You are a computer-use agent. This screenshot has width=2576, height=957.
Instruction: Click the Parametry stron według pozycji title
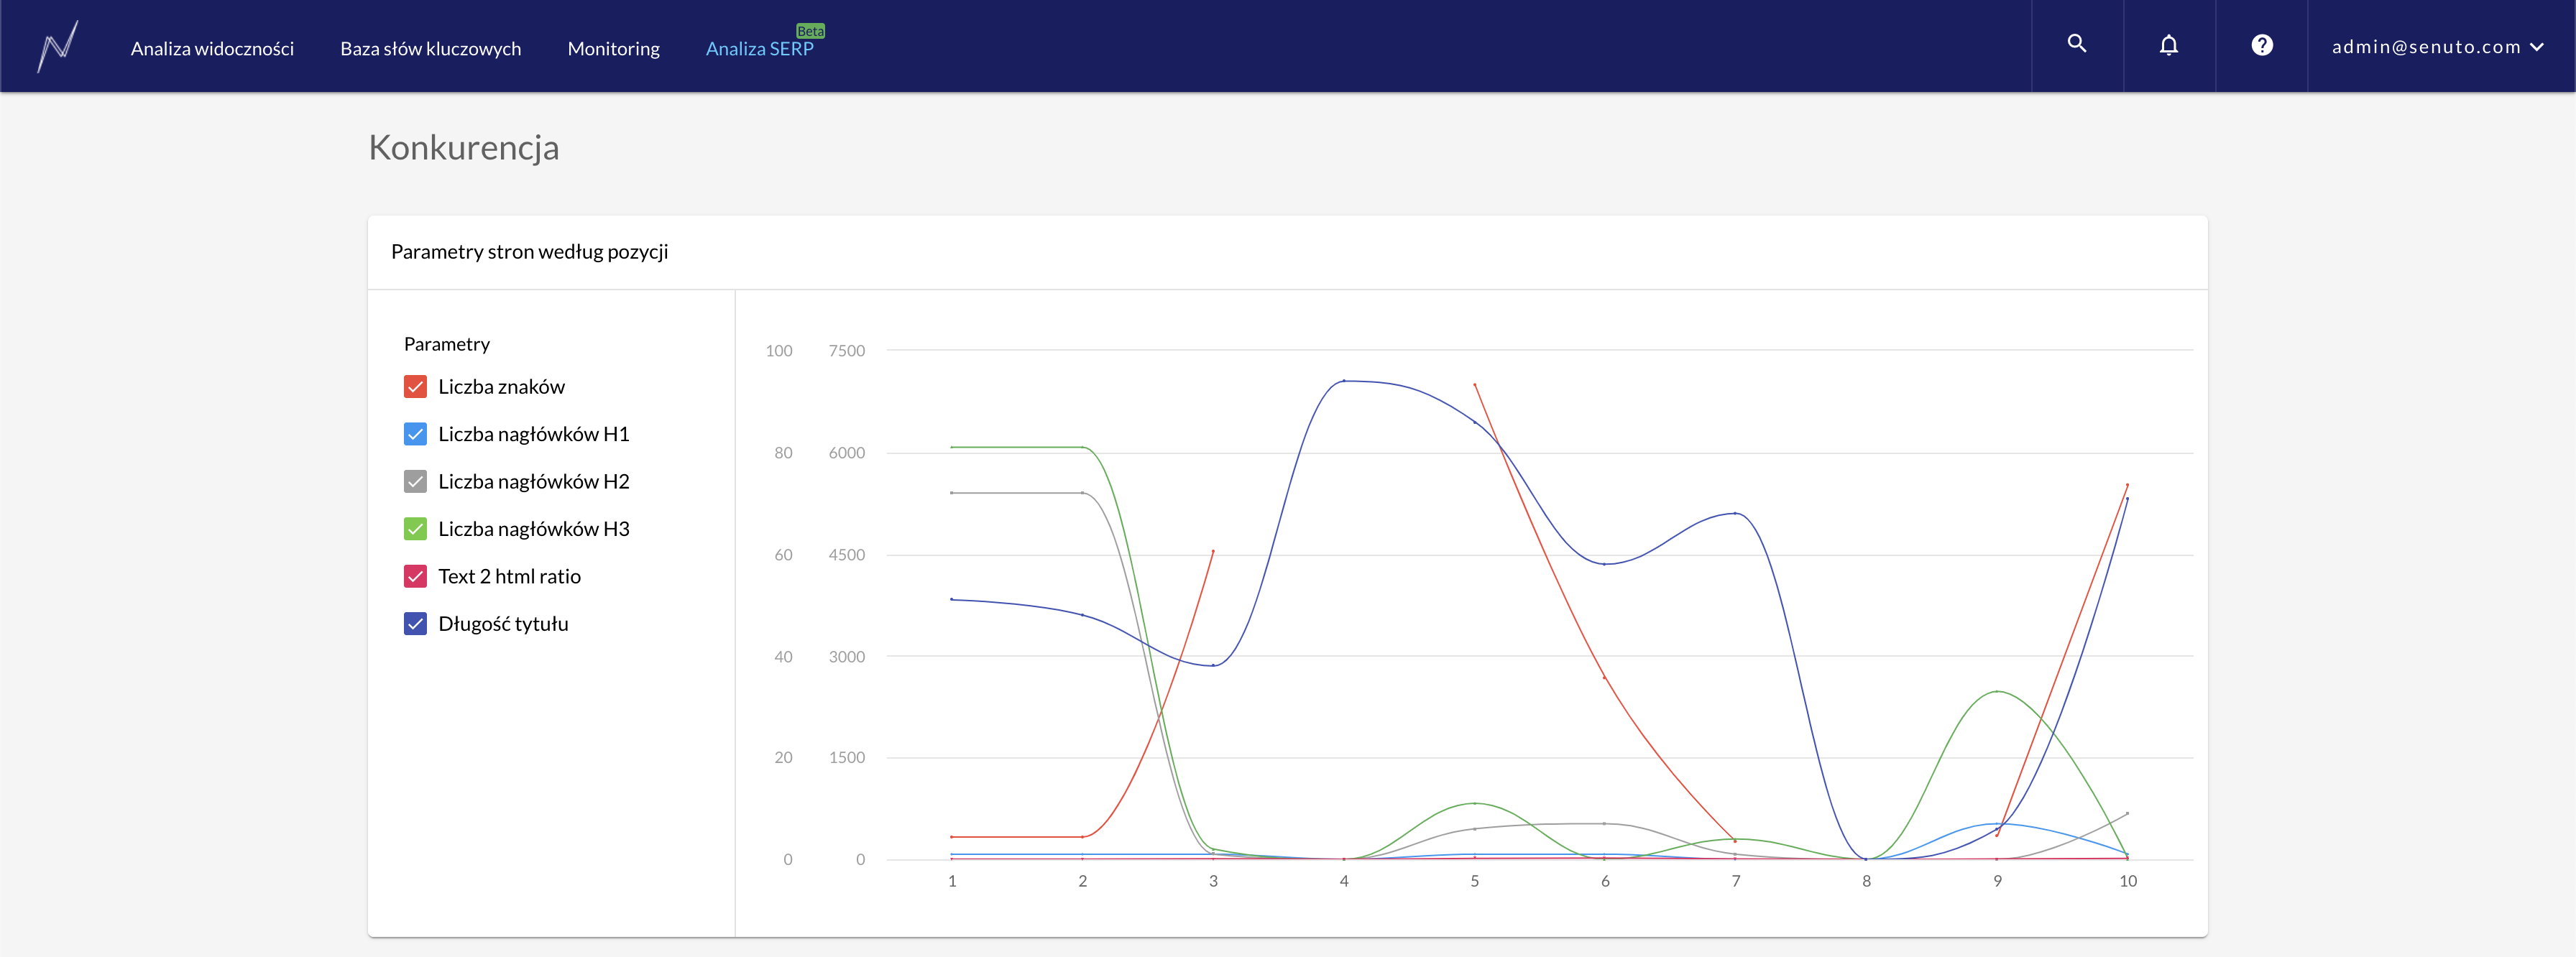(529, 252)
